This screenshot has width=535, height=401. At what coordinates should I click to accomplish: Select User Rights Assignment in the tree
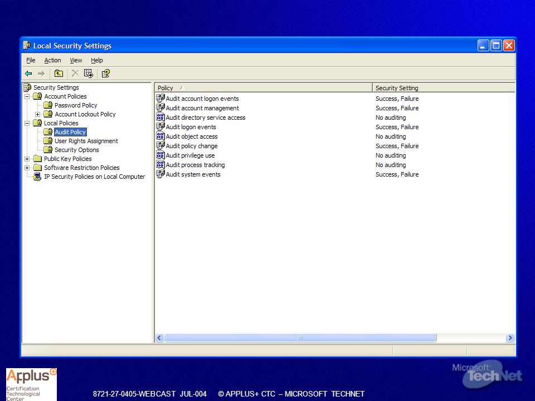86,141
